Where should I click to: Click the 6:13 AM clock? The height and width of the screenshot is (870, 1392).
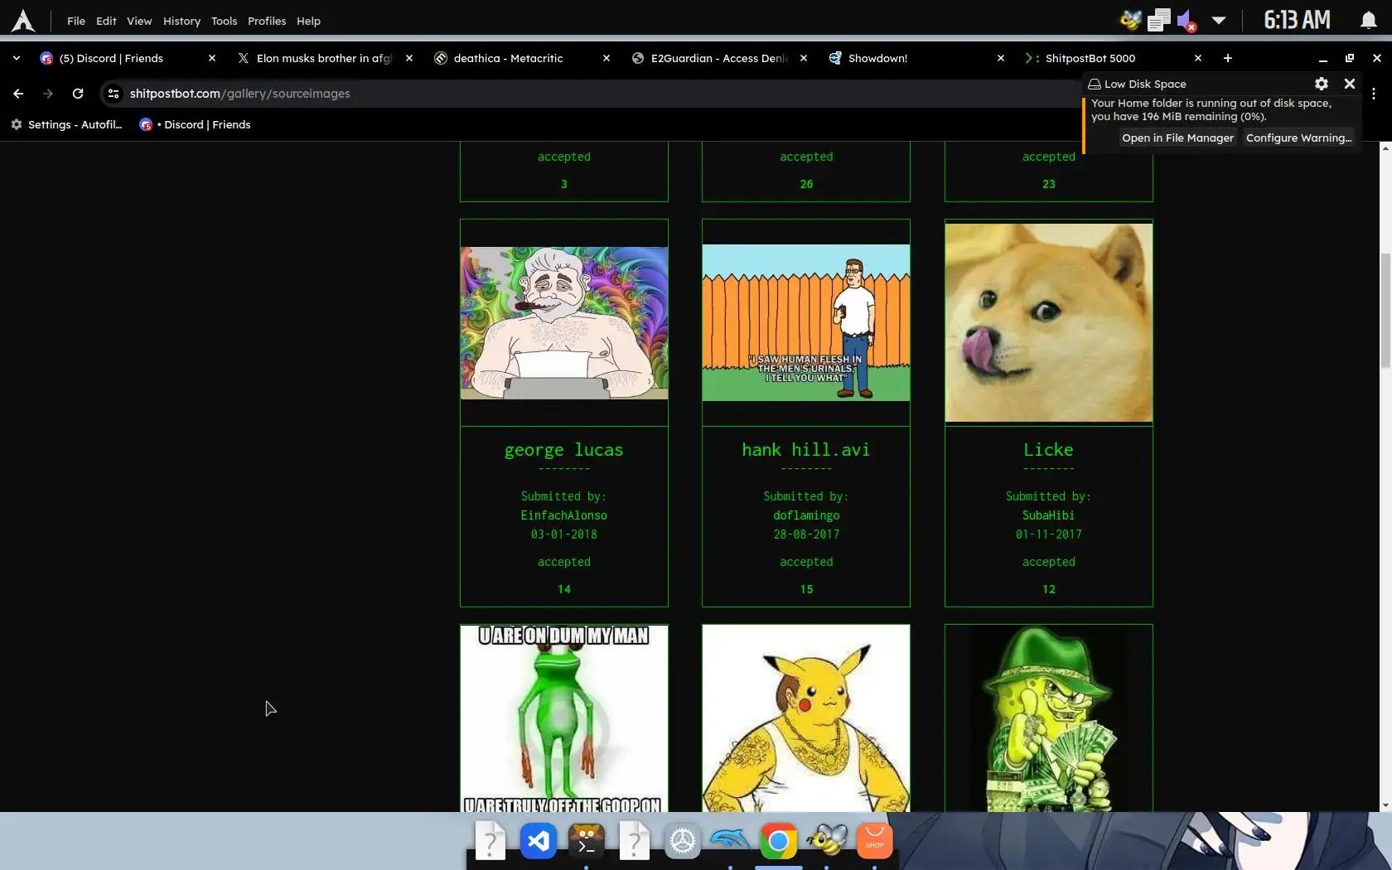click(1297, 20)
